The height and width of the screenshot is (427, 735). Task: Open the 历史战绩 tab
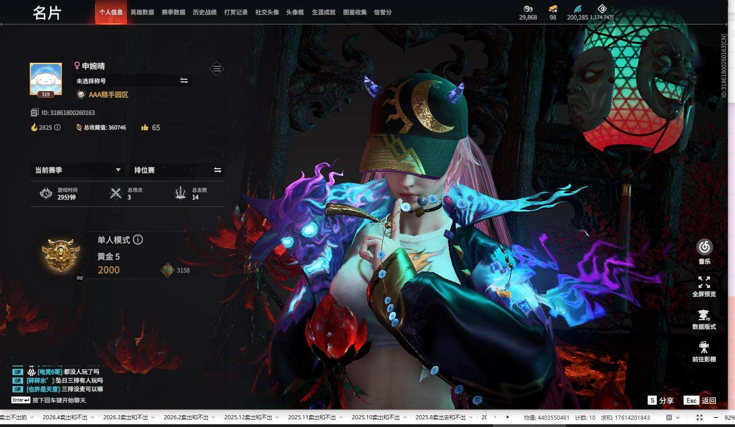[205, 12]
